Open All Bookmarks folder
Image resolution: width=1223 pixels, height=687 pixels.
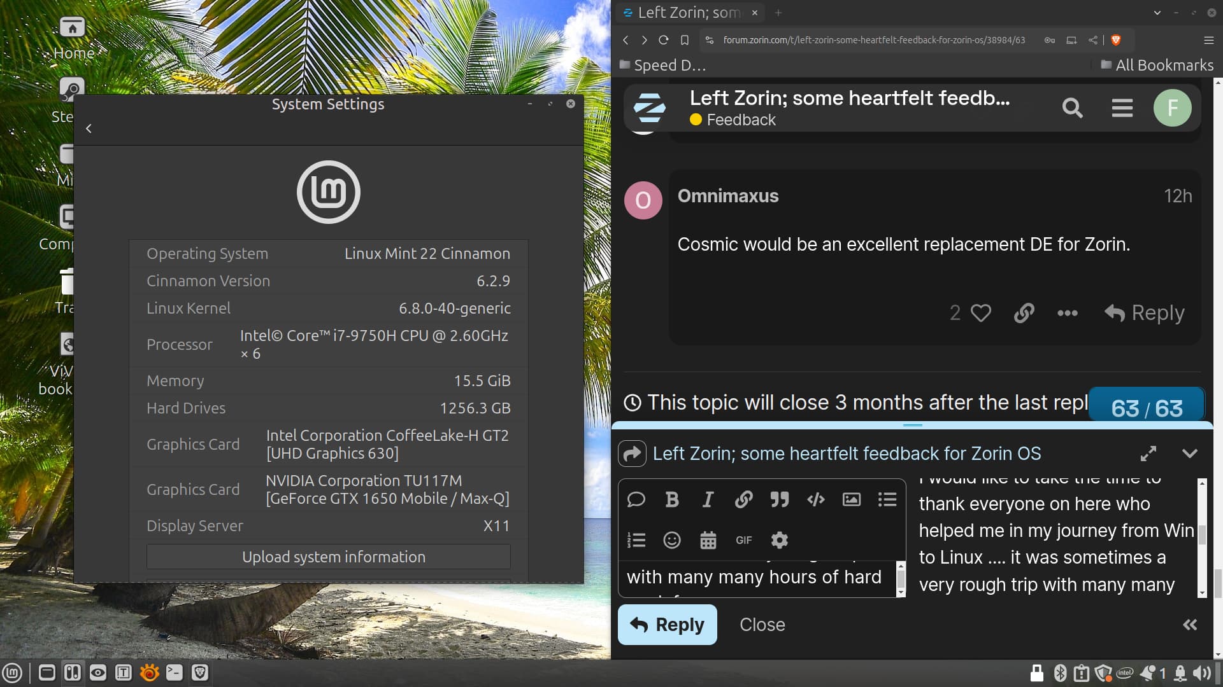click(1157, 65)
